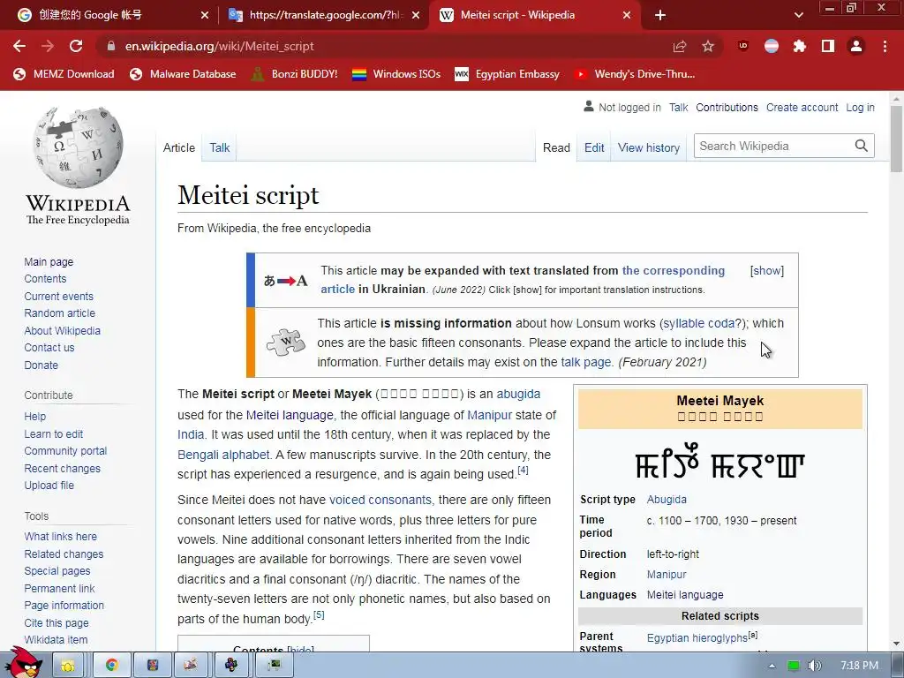Click the Wikipedia search magnifier icon

point(862,146)
